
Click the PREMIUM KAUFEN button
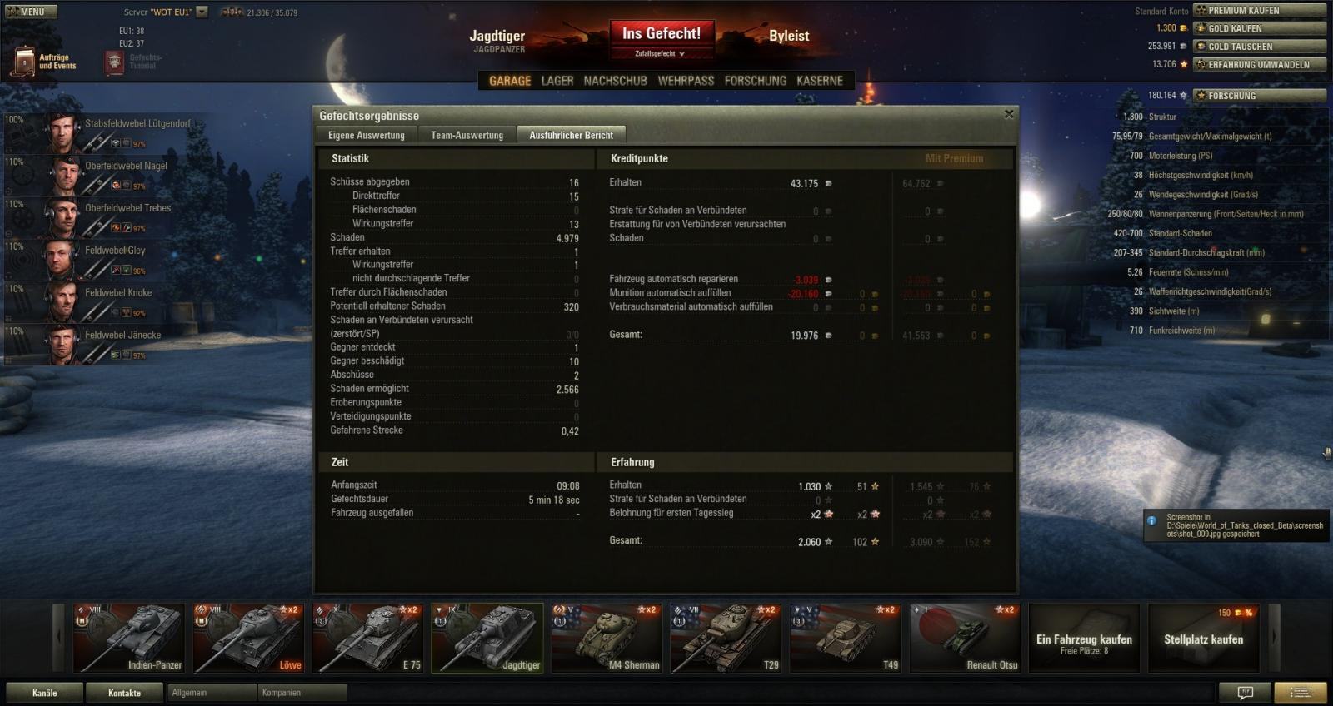coord(1260,11)
